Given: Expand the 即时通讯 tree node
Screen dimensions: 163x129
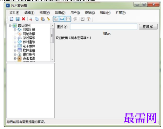Looking at the screenshot, I should (15, 42).
